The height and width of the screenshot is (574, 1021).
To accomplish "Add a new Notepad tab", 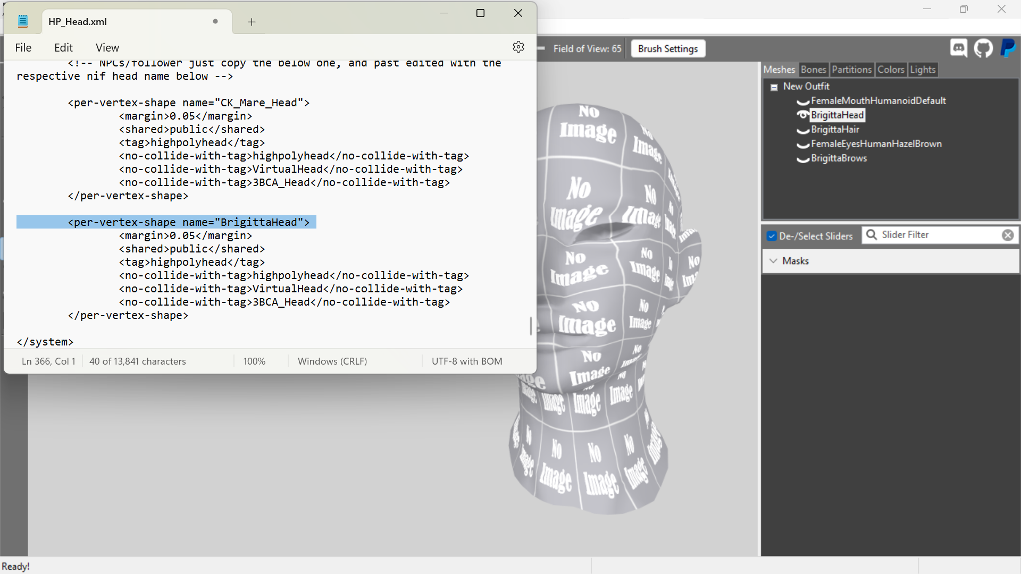I will point(252,22).
